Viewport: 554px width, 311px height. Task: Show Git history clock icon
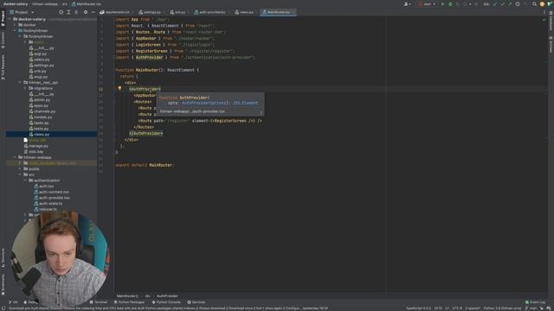click(518, 4)
